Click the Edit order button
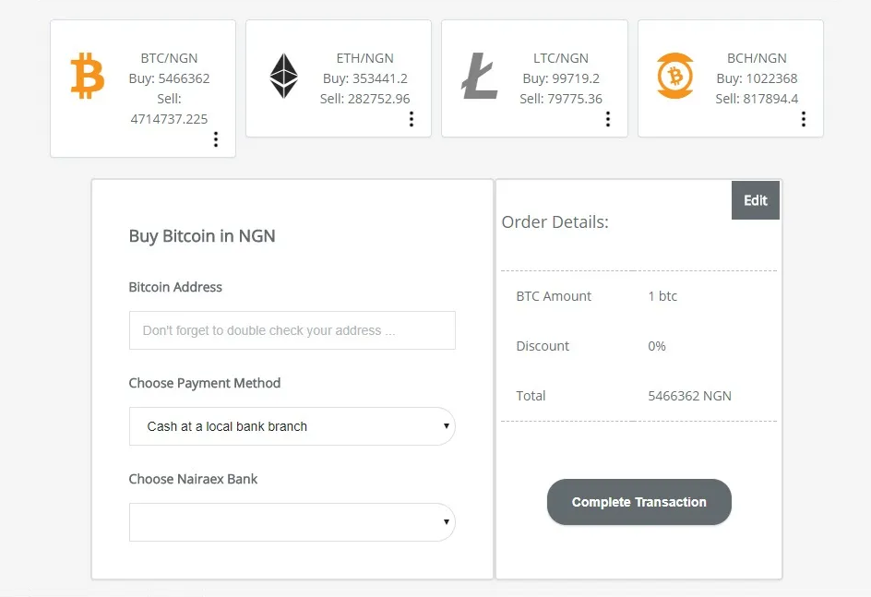This screenshot has height=597, width=871. (756, 200)
